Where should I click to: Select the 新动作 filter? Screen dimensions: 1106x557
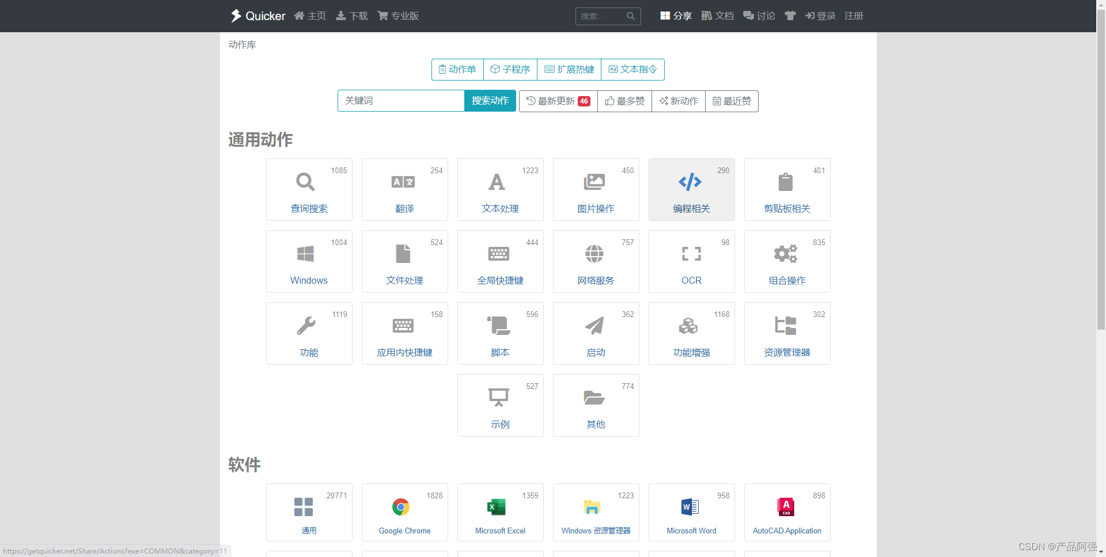(679, 101)
